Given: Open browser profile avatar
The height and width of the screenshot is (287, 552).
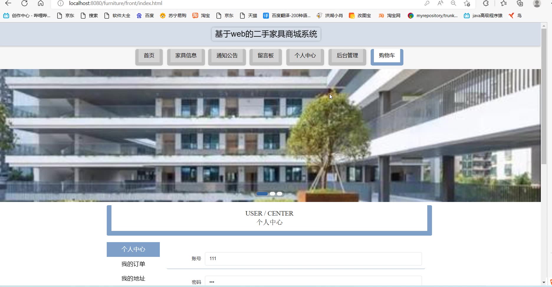Looking at the screenshot, I should click(537, 3).
